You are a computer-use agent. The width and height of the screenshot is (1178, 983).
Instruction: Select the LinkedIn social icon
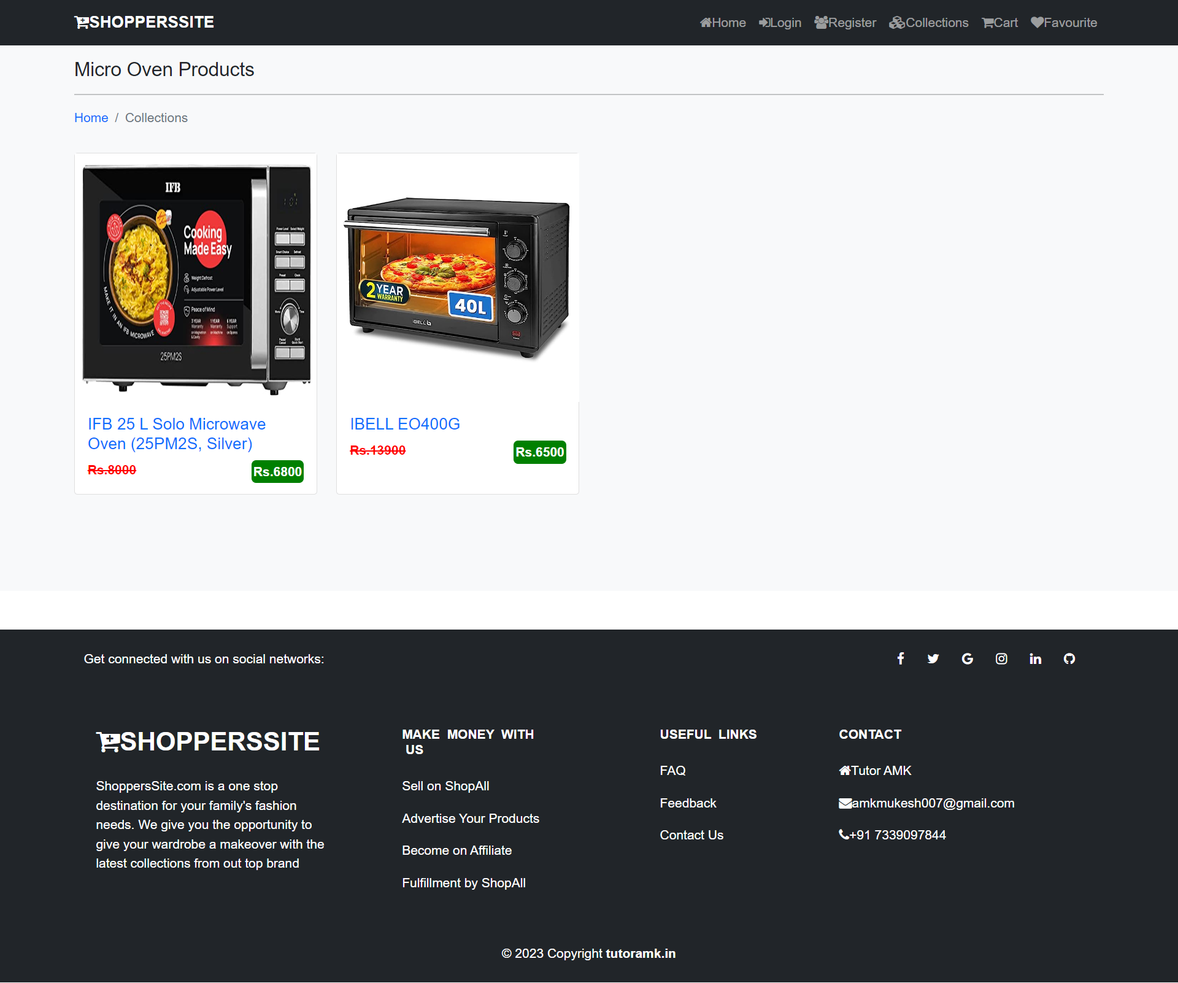[x=1035, y=658]
